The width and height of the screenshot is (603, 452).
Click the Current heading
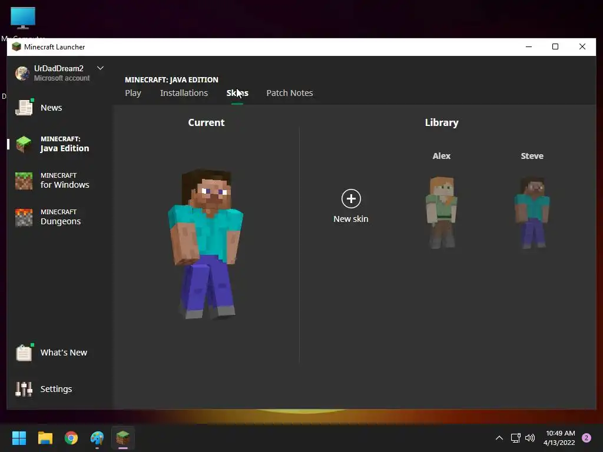(206, 122)
